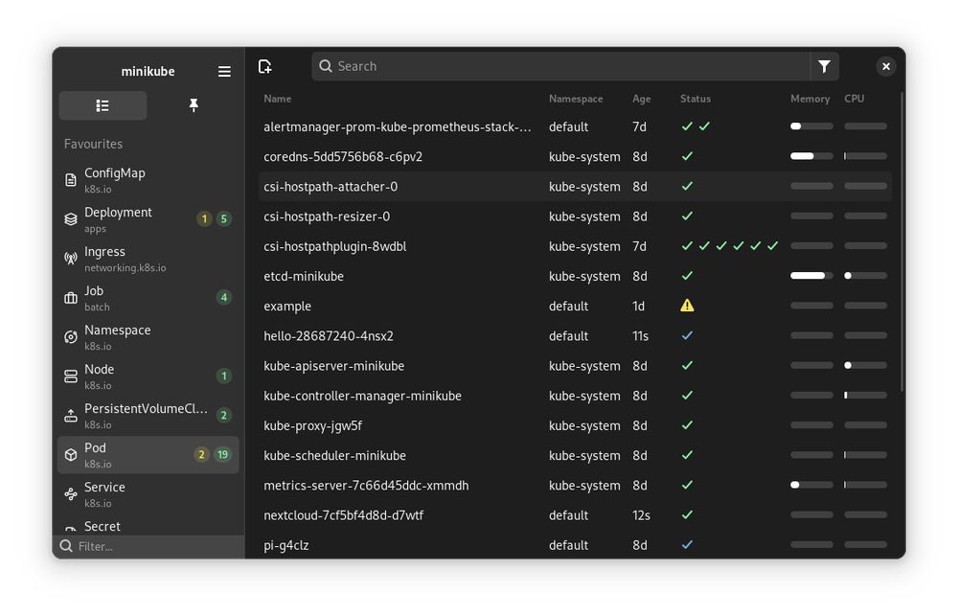958x616 pixels.
Task: Click the coredns memory usage bar
Action: [811, 156]
